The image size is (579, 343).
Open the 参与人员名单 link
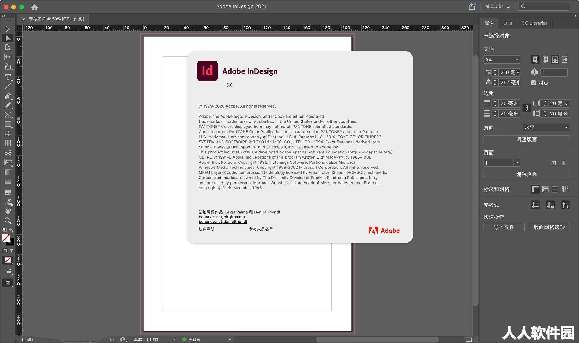[261, 229]
